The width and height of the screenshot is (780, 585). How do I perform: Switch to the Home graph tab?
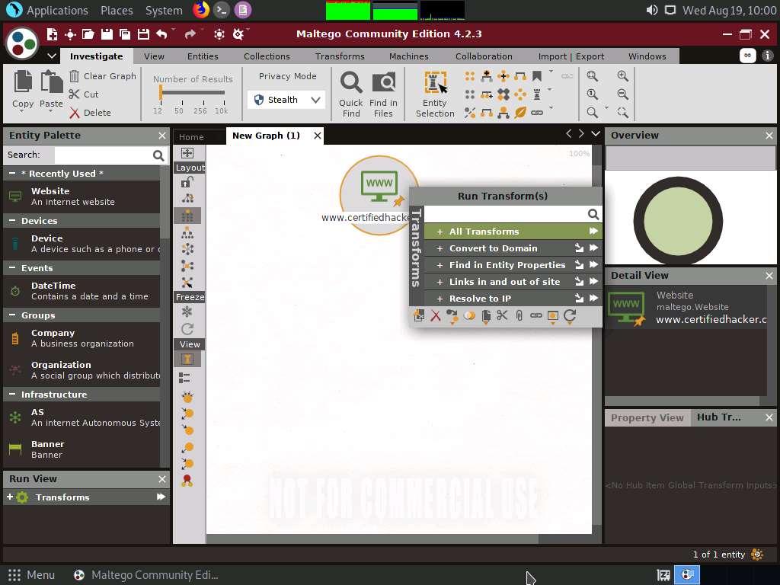(x=191, y=137)
